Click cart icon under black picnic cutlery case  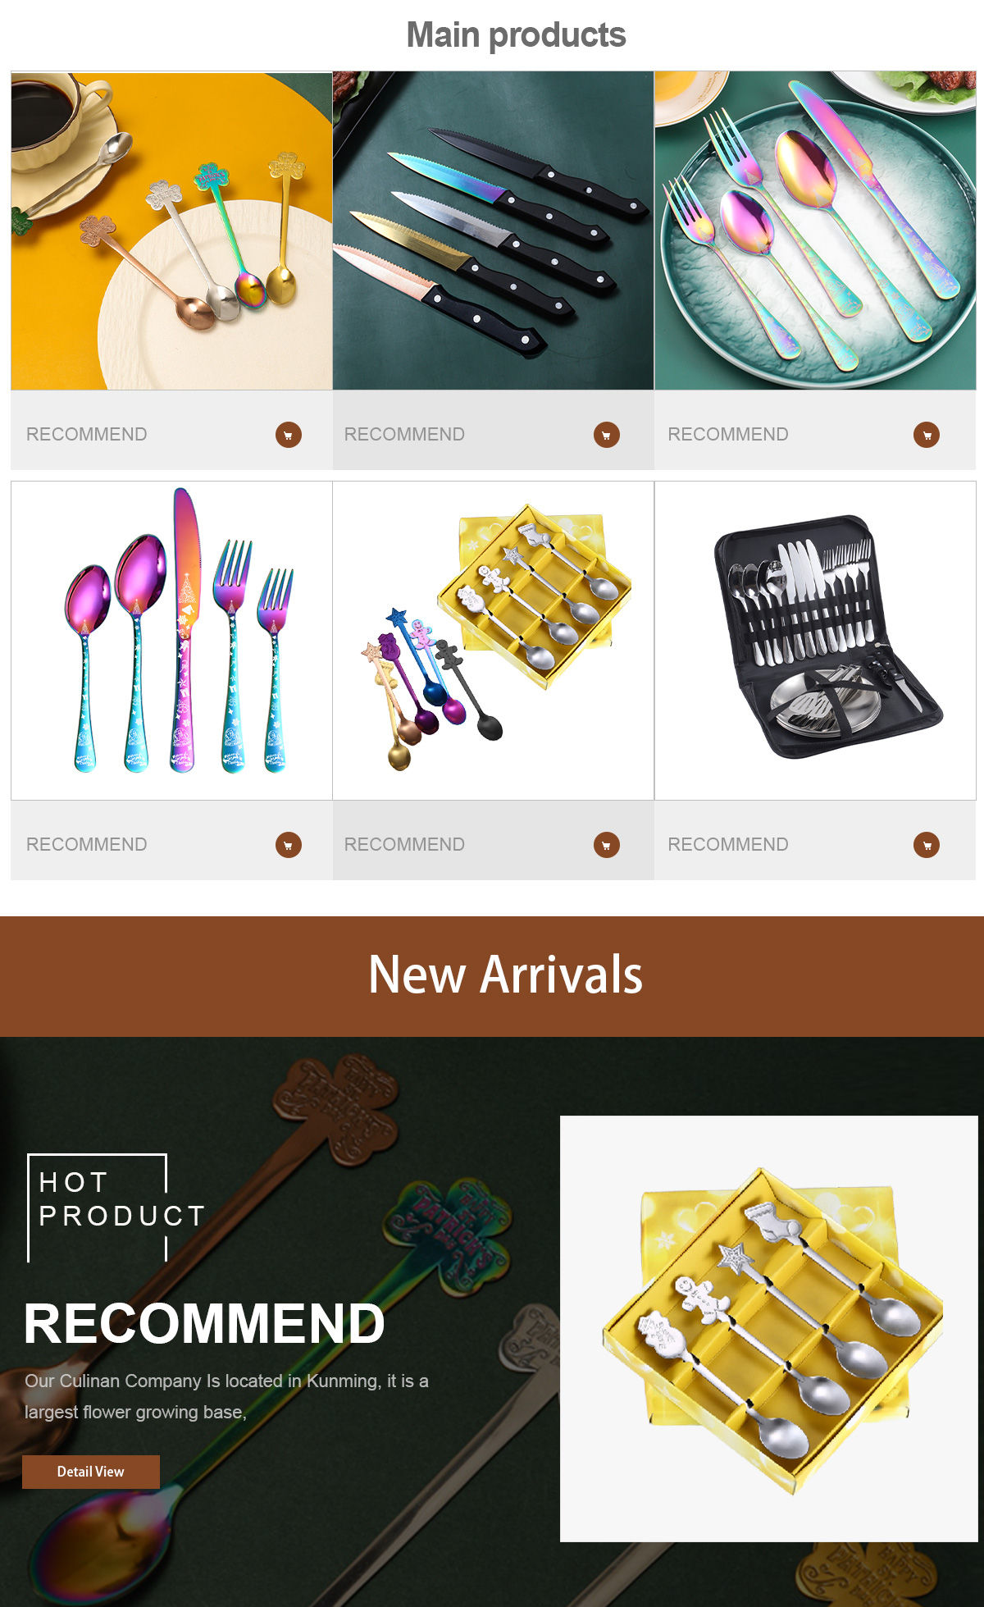(x=927, y=844)
